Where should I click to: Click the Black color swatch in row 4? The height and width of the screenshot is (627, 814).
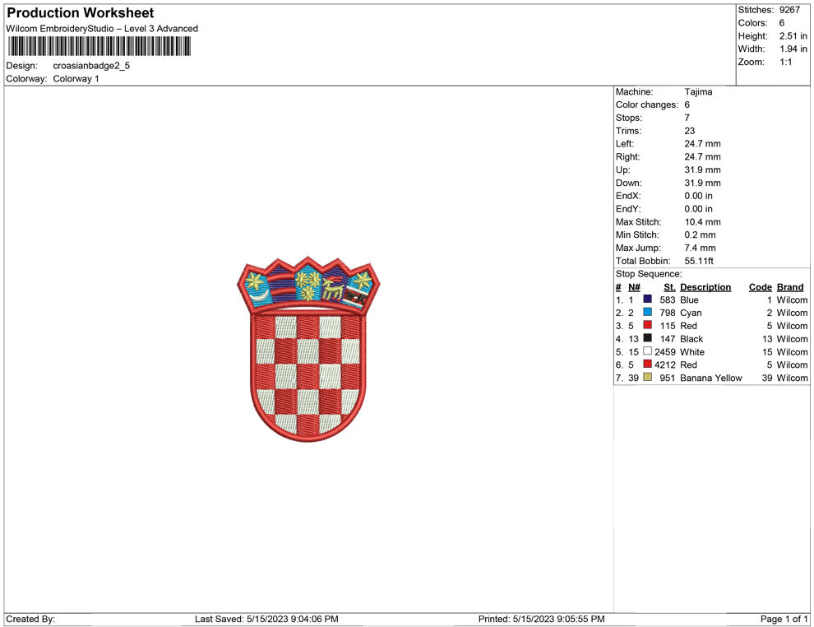tap(646, 338)
